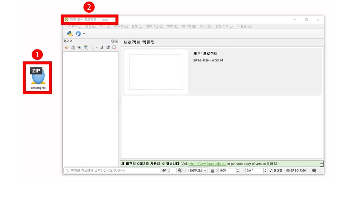Click the filter legend funnel icon
The image size is (352, 211).
pos(86,47)
